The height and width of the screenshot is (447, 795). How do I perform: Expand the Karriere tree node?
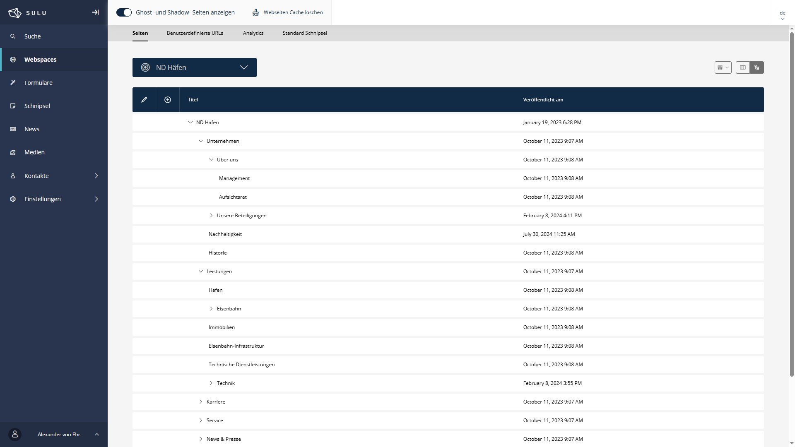click(201, 402)
